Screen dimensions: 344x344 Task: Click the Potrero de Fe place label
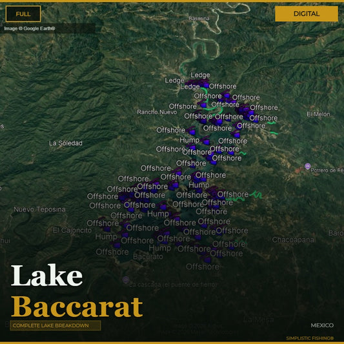coord(327,170)
